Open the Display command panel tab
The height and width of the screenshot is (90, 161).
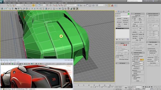tap(126, 11)
